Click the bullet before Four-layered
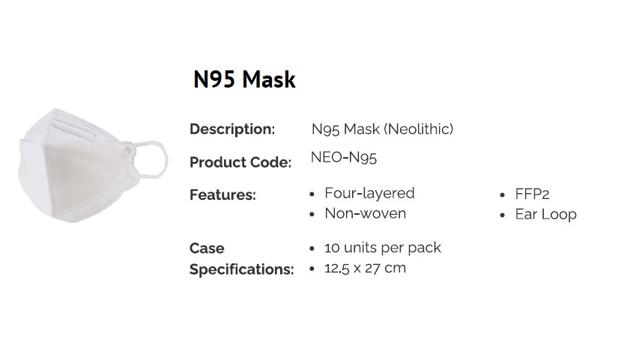627x345 pixels. (x=312, y=195)
